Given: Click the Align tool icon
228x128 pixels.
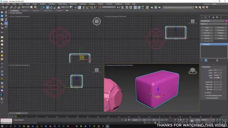Looking at the screenshot, I should [123, 7].
